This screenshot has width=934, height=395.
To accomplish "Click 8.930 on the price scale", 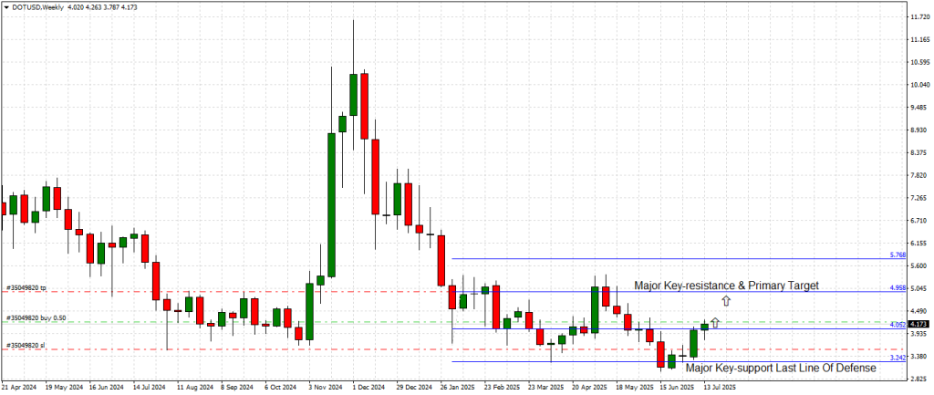I will click(920, 130).
